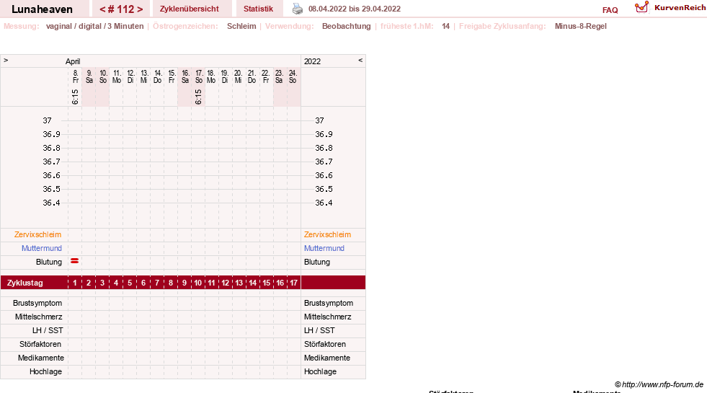Click the Östrogenzeichen value Schleim
Screen dimensions: 707x393
click(x=241, y=26)
